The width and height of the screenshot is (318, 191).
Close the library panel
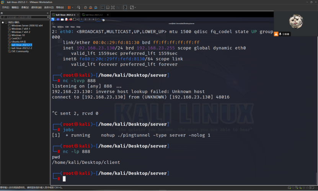[x=48, y=13]
